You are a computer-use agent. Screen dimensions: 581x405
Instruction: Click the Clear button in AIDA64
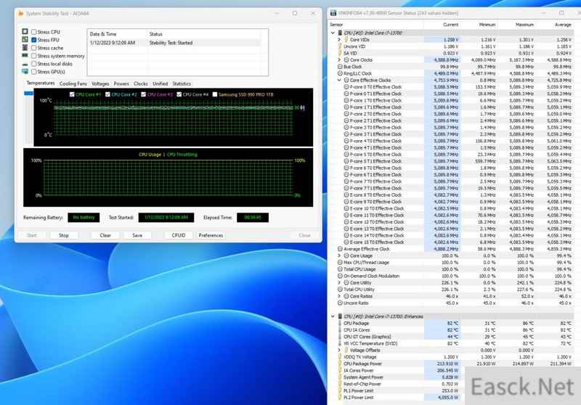pos(105,235)
